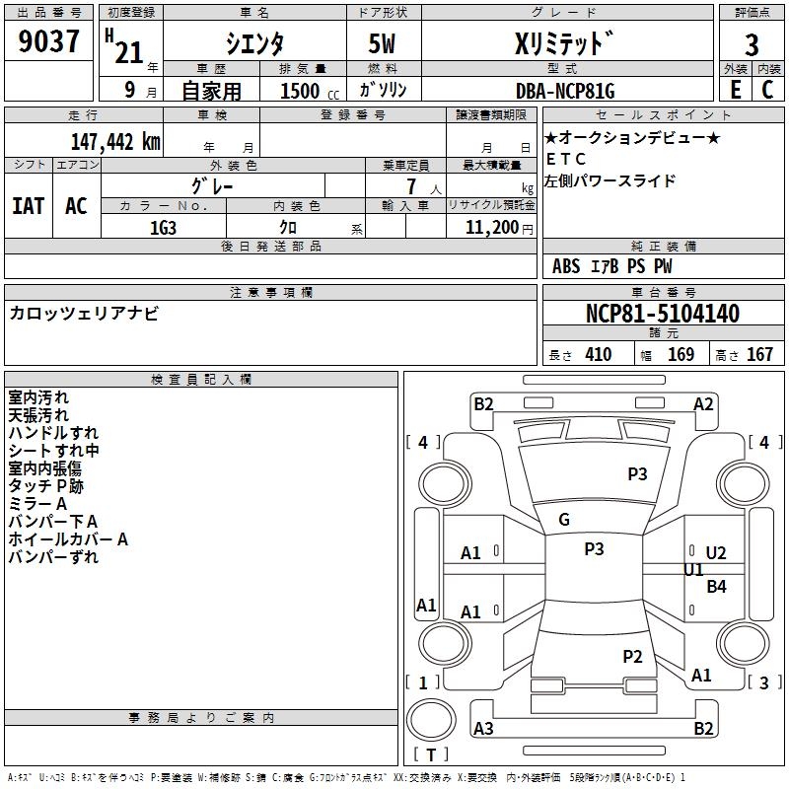The height and width of the screenshot is (789, 789).
Task: Select the セールスポイント section header
Action: pyautogui.click(x=663, y=114)
